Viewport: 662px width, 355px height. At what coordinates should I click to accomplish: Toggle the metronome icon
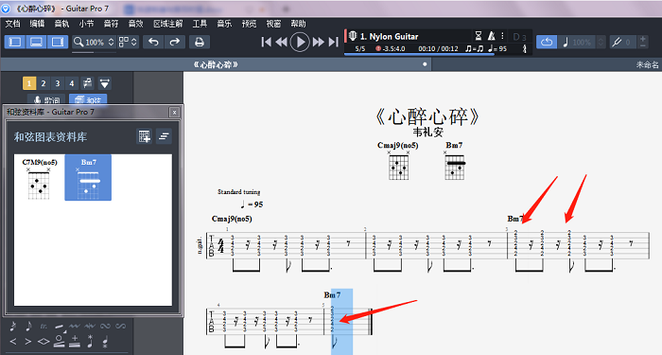click(491, 36)
